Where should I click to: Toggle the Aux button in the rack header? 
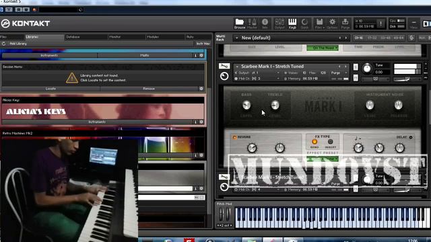click(x=422, y=38)
